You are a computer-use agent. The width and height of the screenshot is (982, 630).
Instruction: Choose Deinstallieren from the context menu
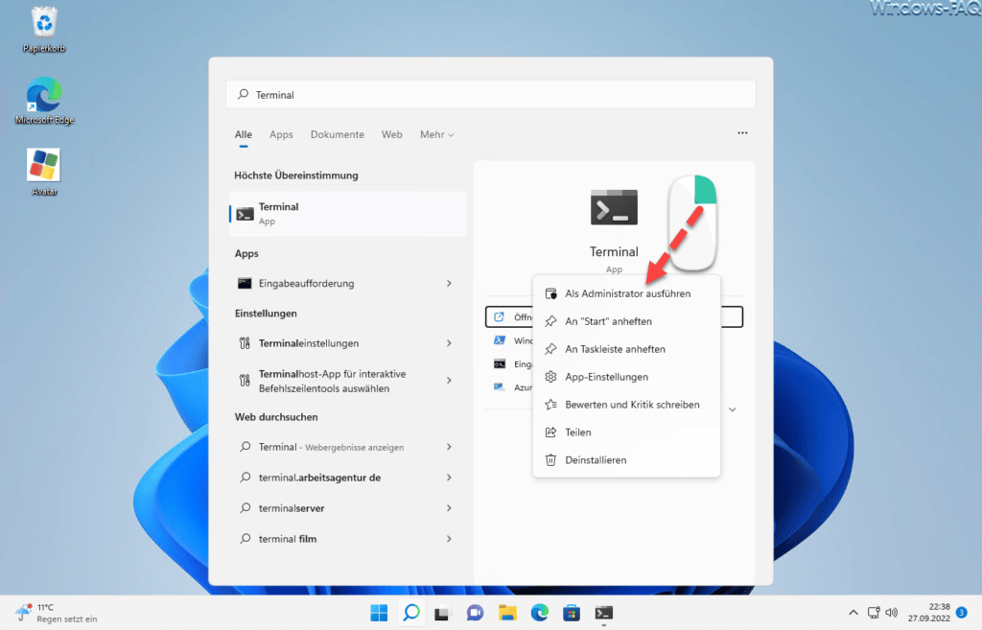626,459
